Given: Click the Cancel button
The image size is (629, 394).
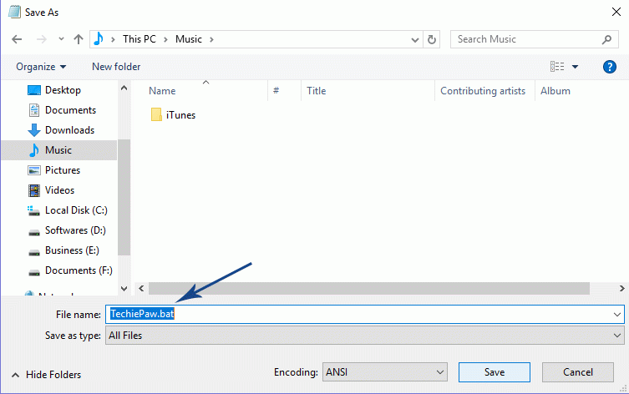Looking at the screenshot, I should tap(578, 372).
